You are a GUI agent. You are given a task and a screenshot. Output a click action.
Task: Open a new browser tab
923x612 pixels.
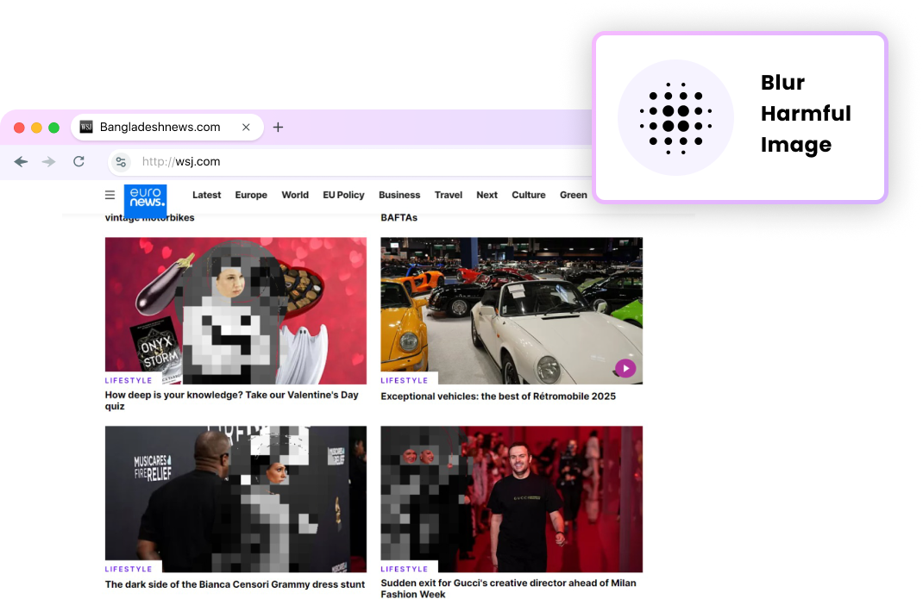pyautogui.click(x=278, y=127)
